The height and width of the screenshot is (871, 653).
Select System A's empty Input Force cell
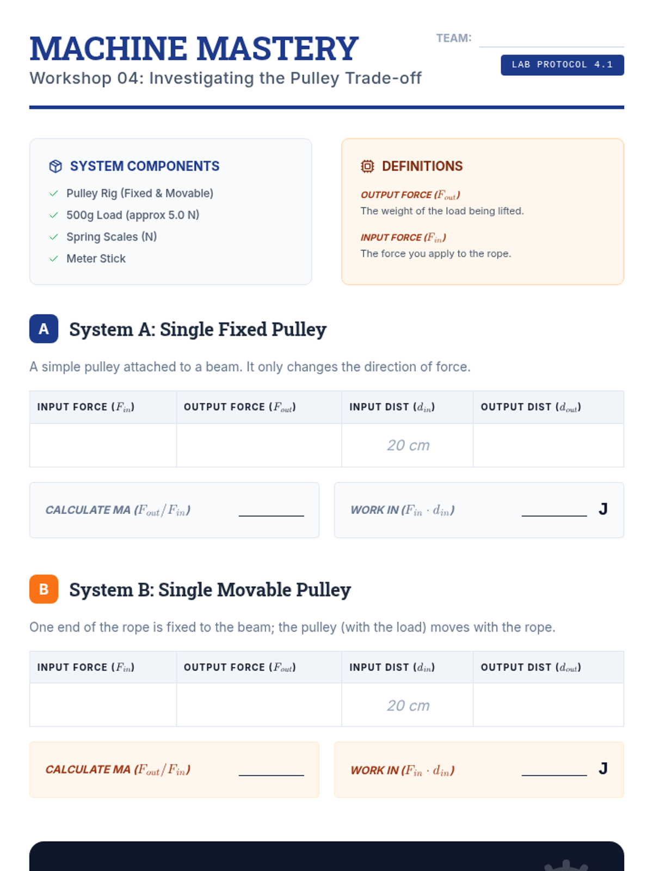click(103, 445)
